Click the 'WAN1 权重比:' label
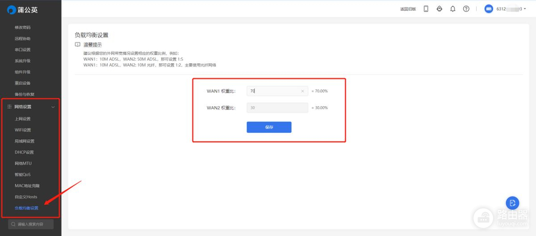The height and width of the screenshot is (236, 536). (x=221, y=91)
